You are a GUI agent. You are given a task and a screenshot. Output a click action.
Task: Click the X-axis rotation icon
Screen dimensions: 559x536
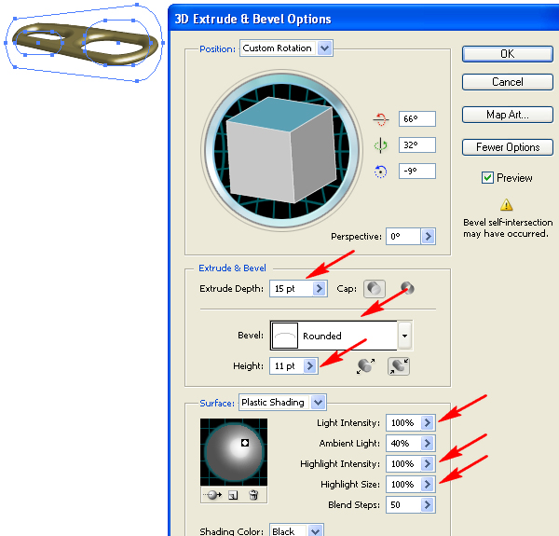coord(380,119)
